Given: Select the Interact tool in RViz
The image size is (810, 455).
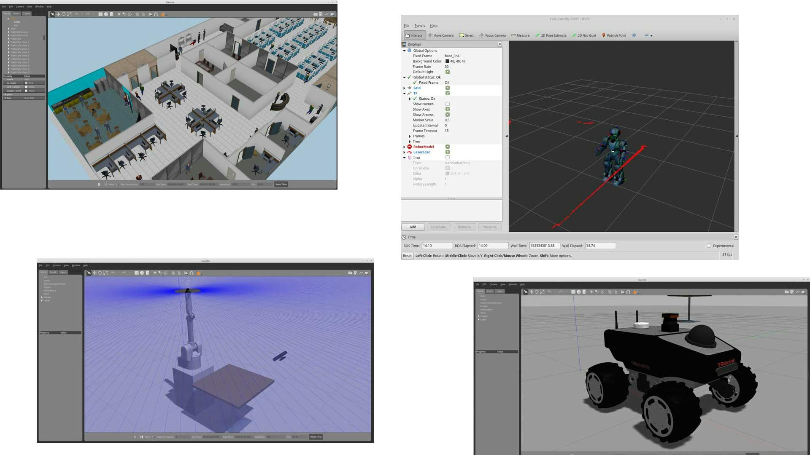Looking at the screenshot, I should 414,35.
